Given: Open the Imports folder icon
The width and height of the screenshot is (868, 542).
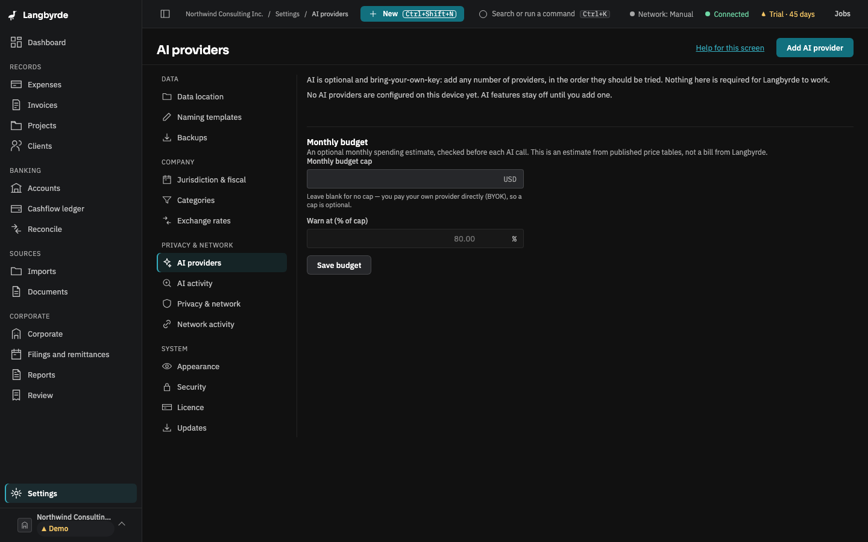Looking at the screenshot, I should [x=16, y=271].
